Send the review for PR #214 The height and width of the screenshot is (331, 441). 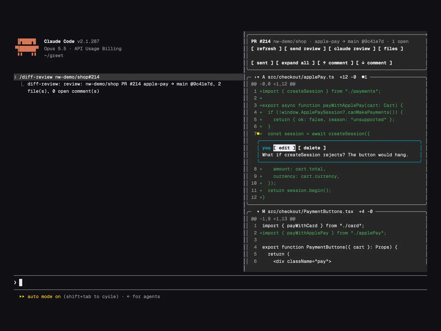(x=305, y=49)
